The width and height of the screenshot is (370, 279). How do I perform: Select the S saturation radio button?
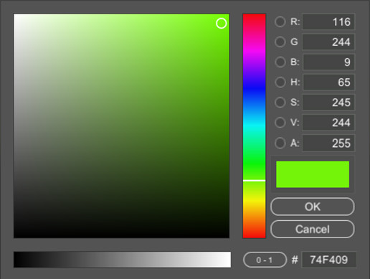pos(280,103)
